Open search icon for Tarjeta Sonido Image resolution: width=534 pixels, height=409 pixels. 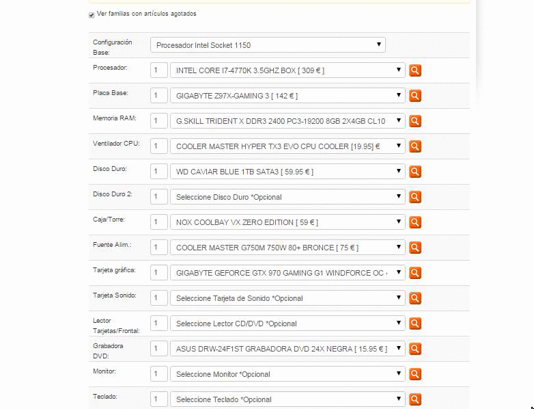point(414,298)
